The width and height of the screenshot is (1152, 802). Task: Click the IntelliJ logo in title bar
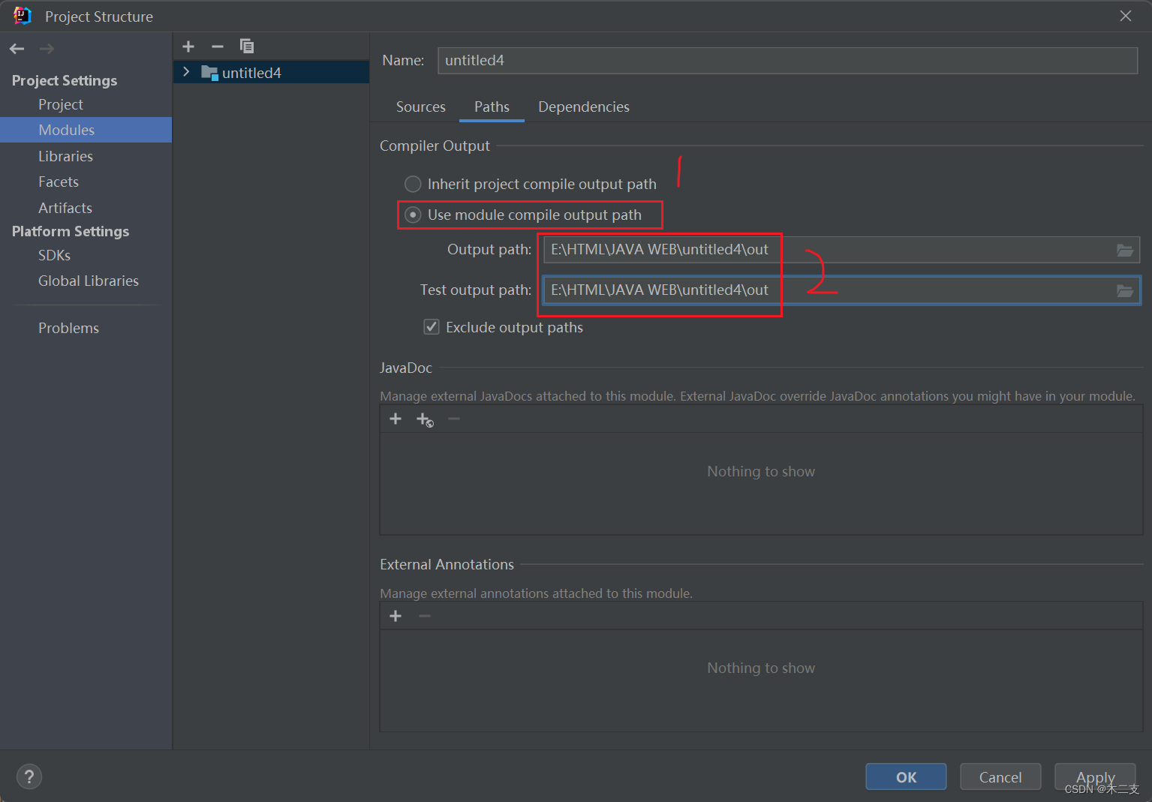(22, 16)
